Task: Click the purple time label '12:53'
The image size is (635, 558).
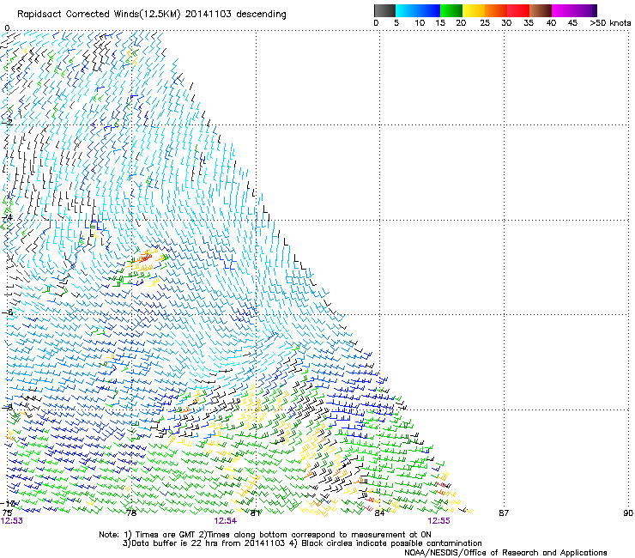Action: click(x=12, y=521)
